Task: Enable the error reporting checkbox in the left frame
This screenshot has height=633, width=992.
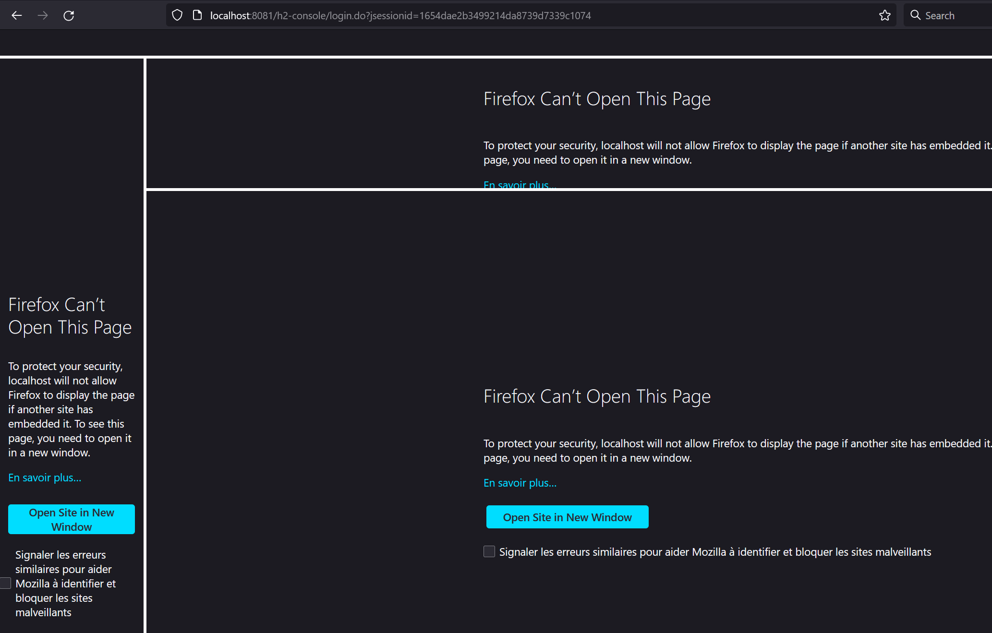Action: (5, 583)
